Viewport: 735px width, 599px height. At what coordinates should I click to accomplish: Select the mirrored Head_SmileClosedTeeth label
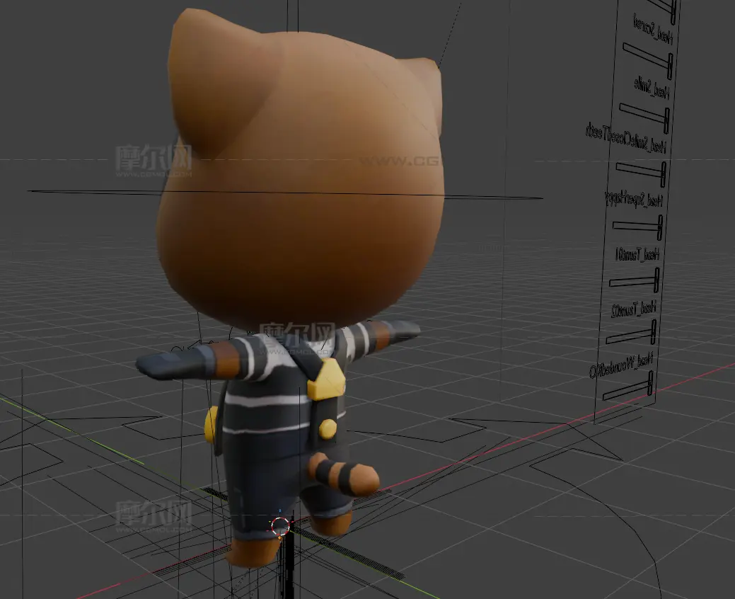pyautogui.click(x=626, y=138)
